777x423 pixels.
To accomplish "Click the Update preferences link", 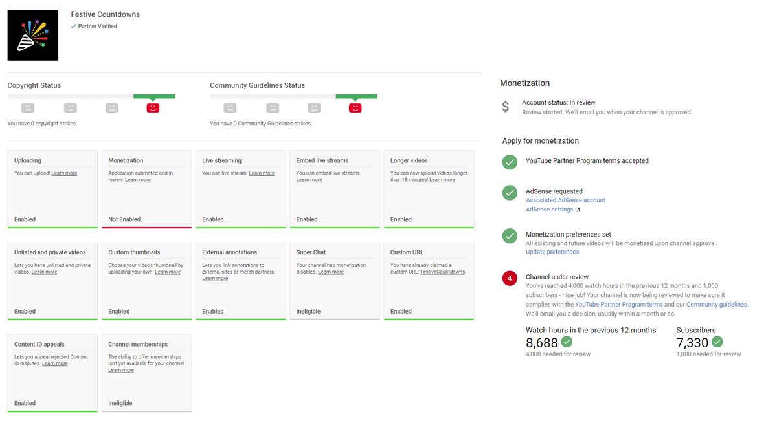I will click(552, 252).
